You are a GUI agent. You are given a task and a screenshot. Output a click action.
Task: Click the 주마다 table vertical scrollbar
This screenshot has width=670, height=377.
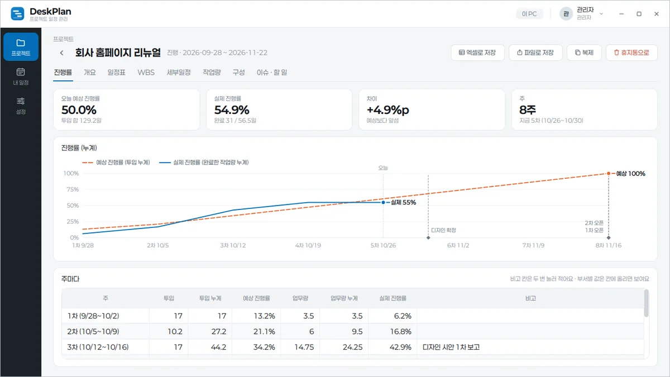point(647,303)
